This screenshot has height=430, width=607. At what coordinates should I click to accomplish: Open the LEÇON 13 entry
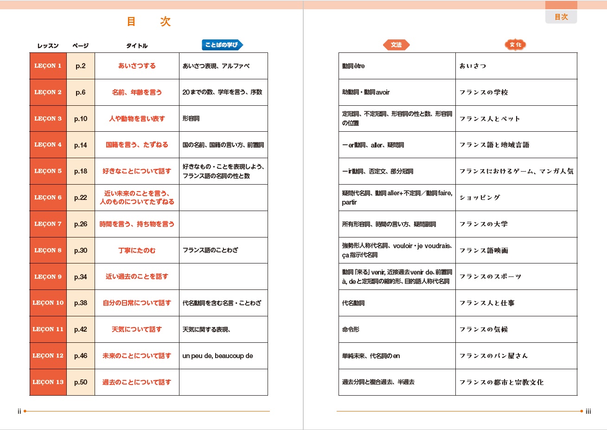(48, 382)
